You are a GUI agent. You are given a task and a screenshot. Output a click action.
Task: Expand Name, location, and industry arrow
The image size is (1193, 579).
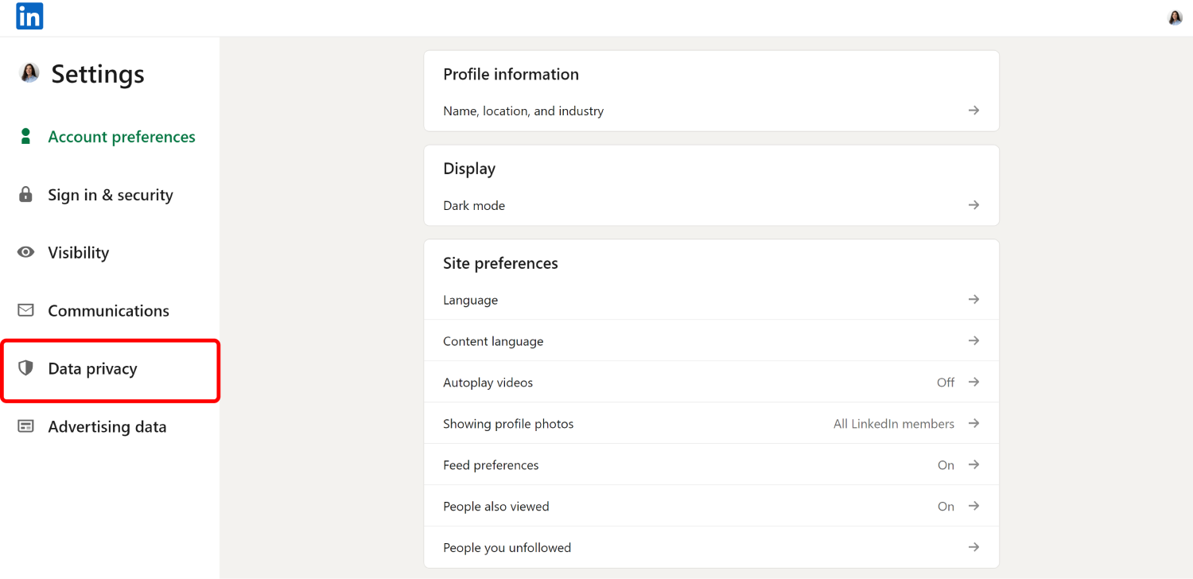point(973,111)
